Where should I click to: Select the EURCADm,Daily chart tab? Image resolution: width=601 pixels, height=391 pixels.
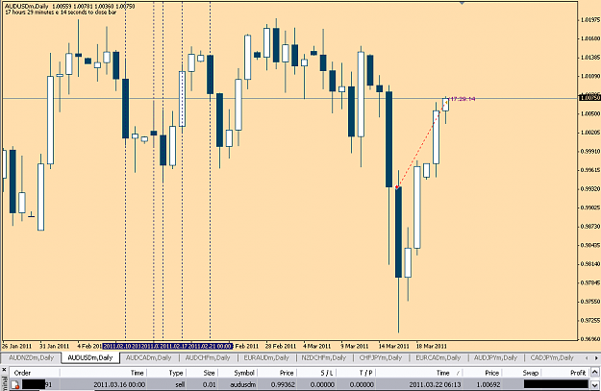[438, 357]
